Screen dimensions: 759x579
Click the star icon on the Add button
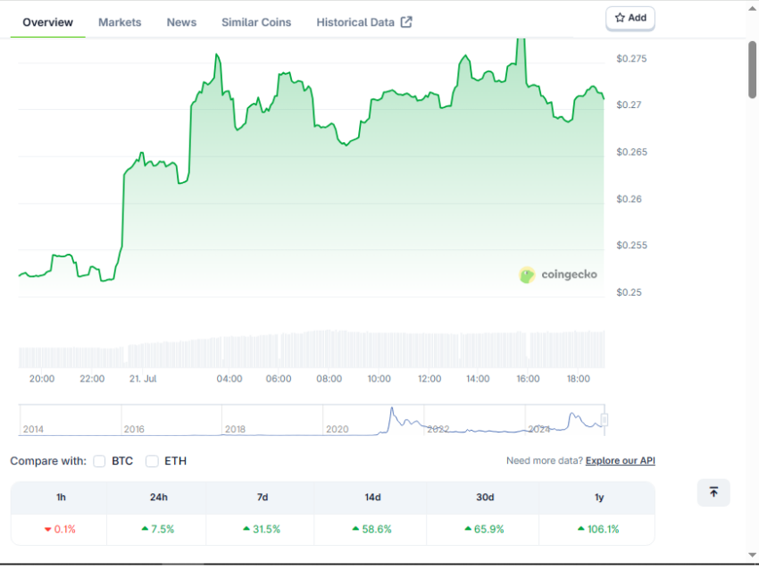tap(620, 18)
